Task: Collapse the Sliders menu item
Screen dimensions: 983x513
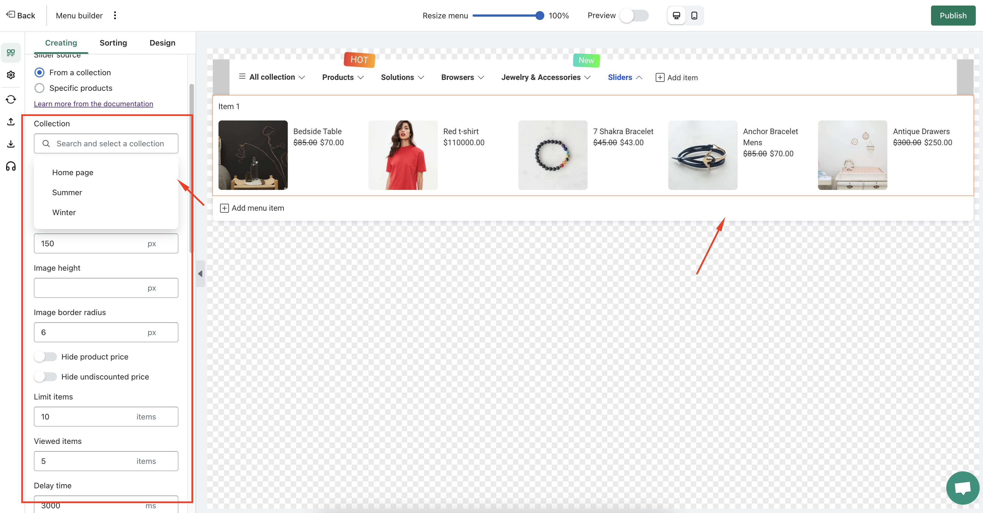Action: pos(625,77)
